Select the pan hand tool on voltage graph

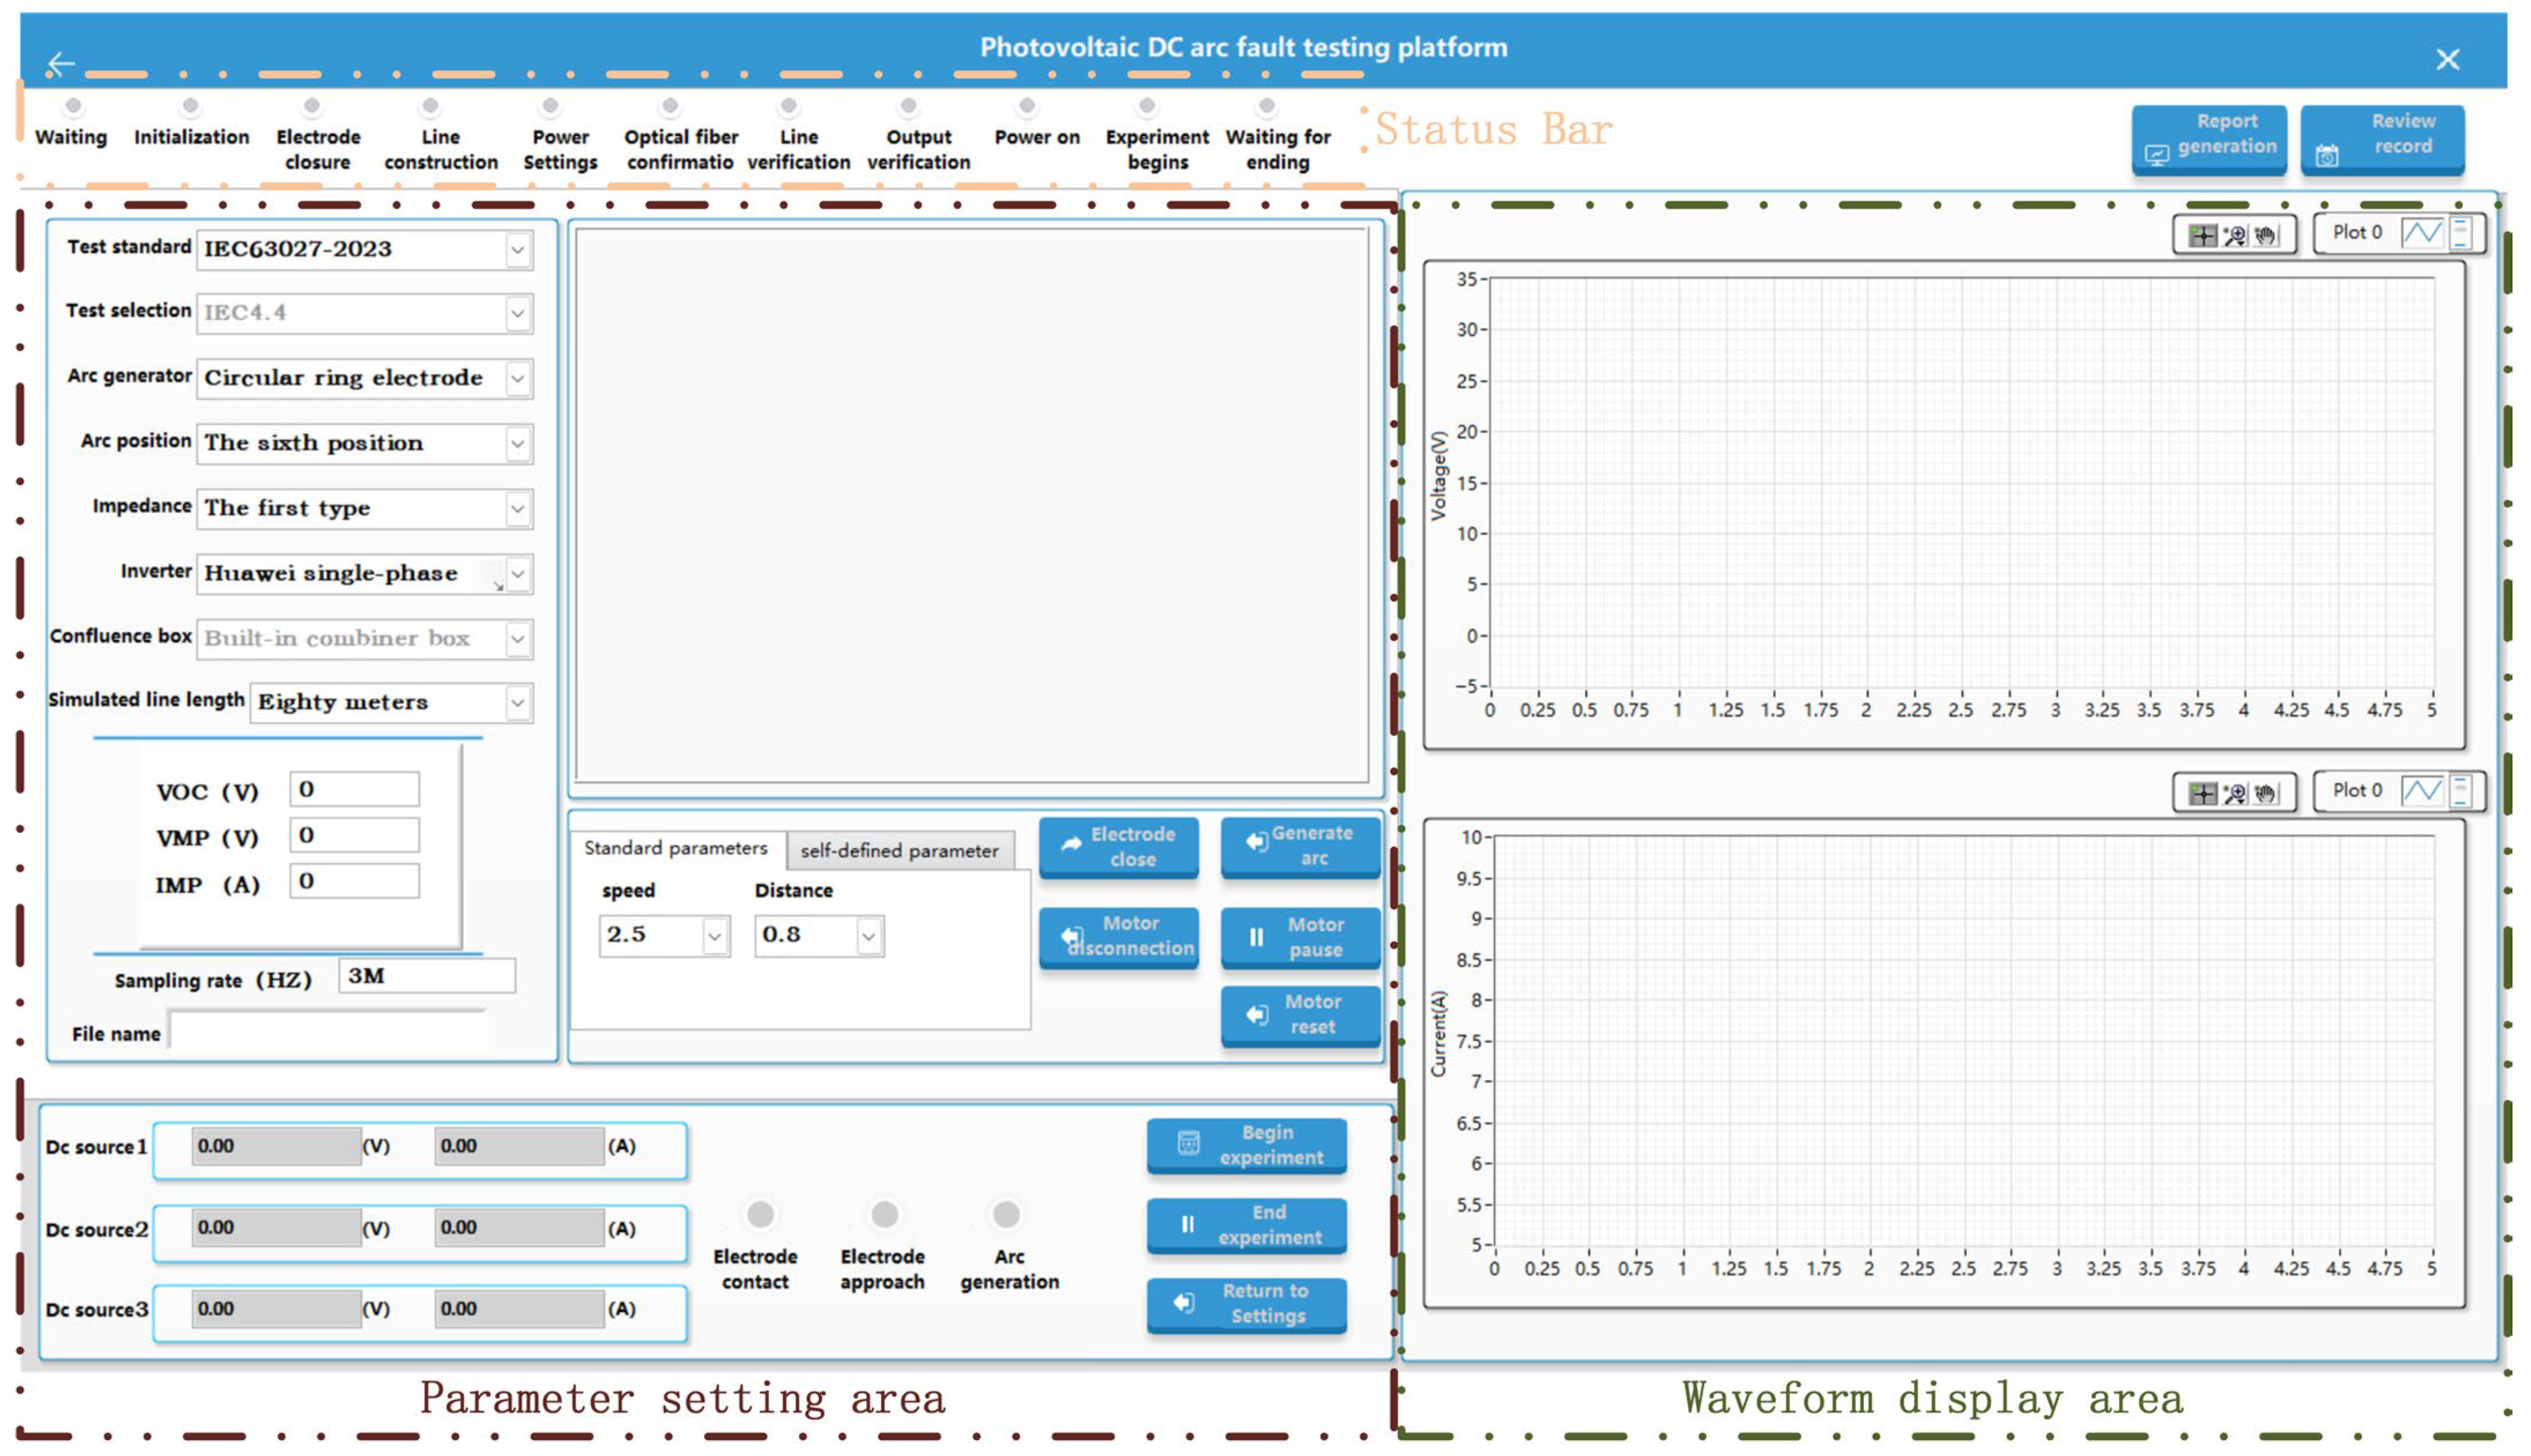pyautogui.click(x=2266, y=235)
